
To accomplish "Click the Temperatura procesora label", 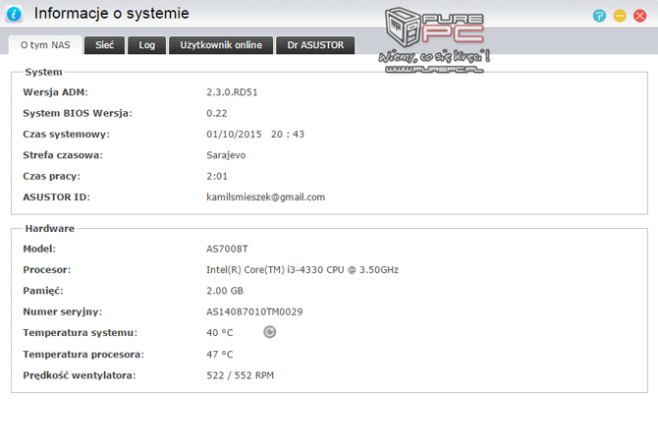I will [x=83, y=355].
